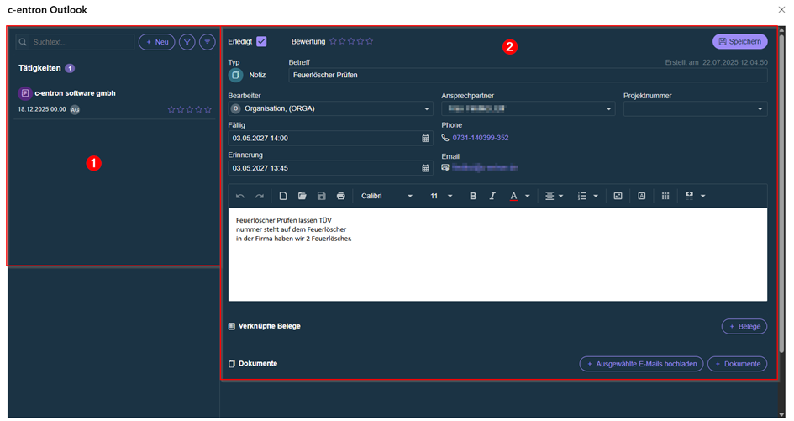794x421 pixels.
Task: Expand the Projektnummer dropdown
Action: pos(760,109)
